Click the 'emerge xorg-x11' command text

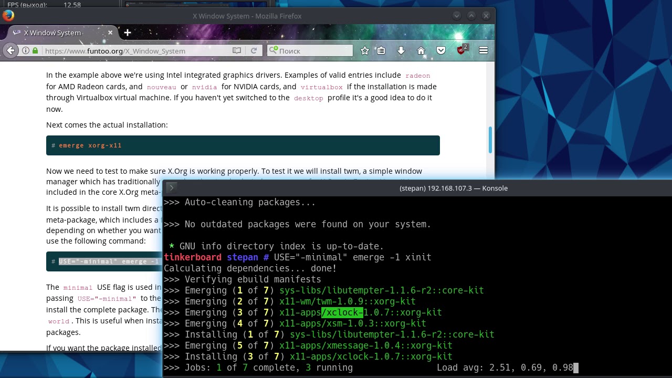(90, 145)
